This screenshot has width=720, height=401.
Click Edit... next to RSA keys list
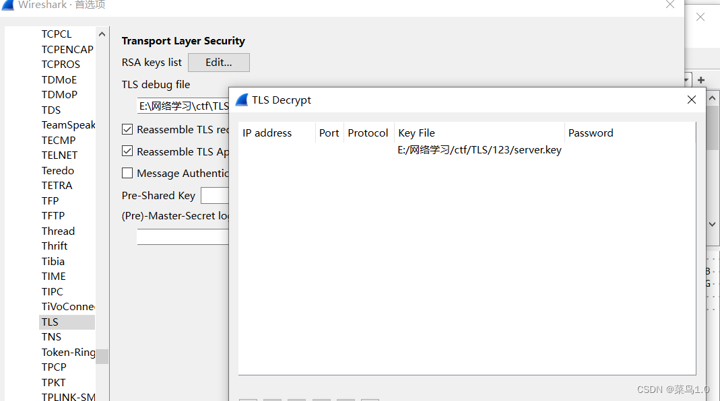click(x=218, y=62)
